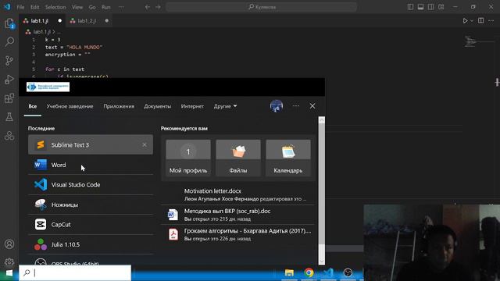Open Manage gear icon in VS Code

[9, 262]
